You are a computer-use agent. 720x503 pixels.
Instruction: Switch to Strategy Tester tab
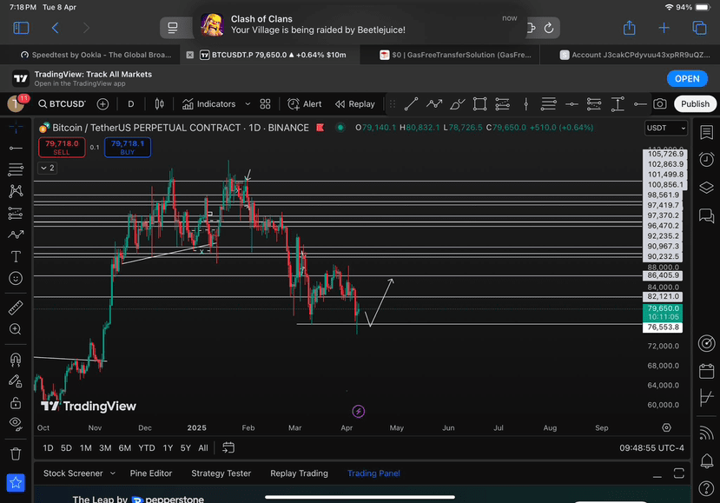(x=221, y=473)
